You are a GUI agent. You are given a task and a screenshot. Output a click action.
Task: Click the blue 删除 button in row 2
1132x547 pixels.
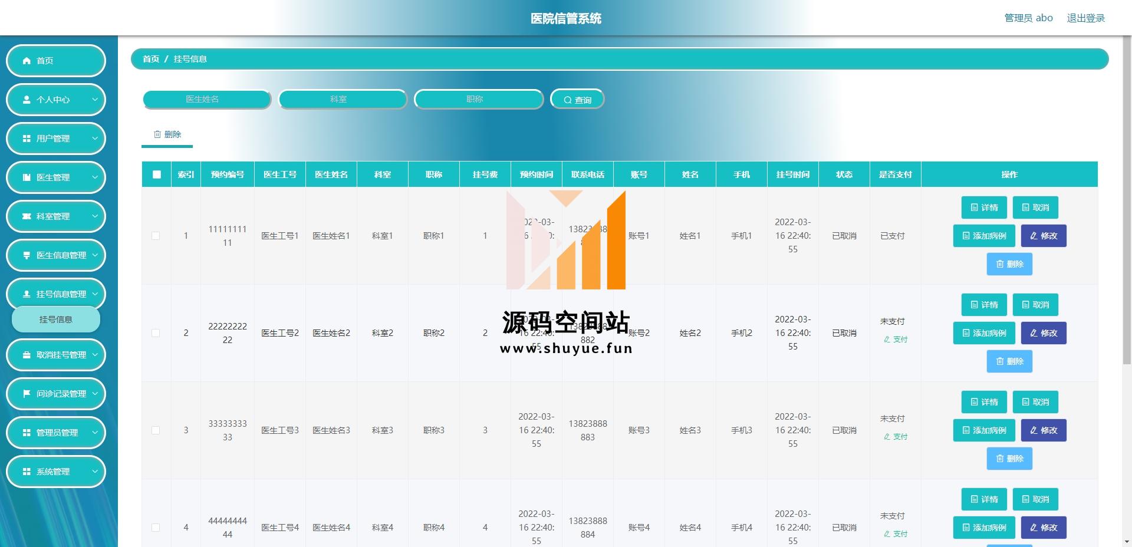coord(1009,361)
